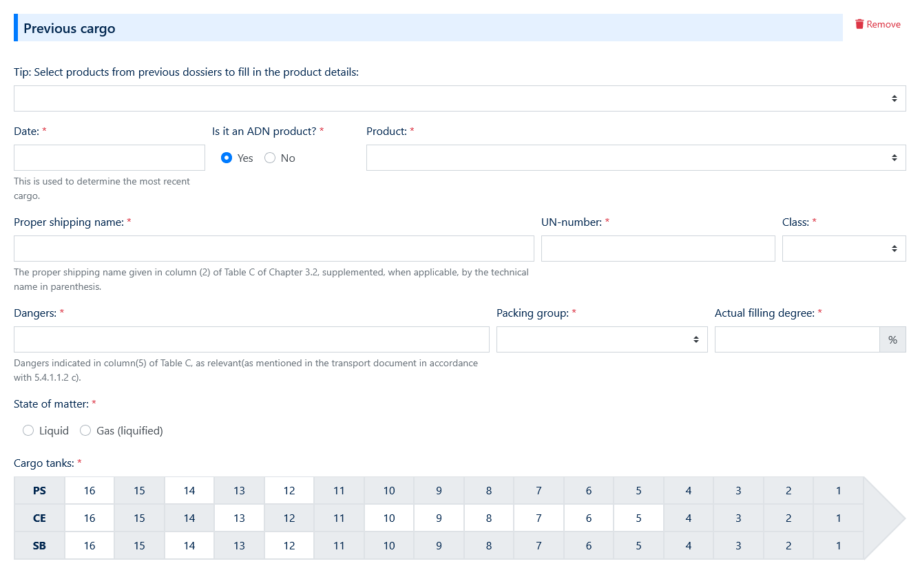Toggle cargo tank 16 in PS row

pos(89,490)
